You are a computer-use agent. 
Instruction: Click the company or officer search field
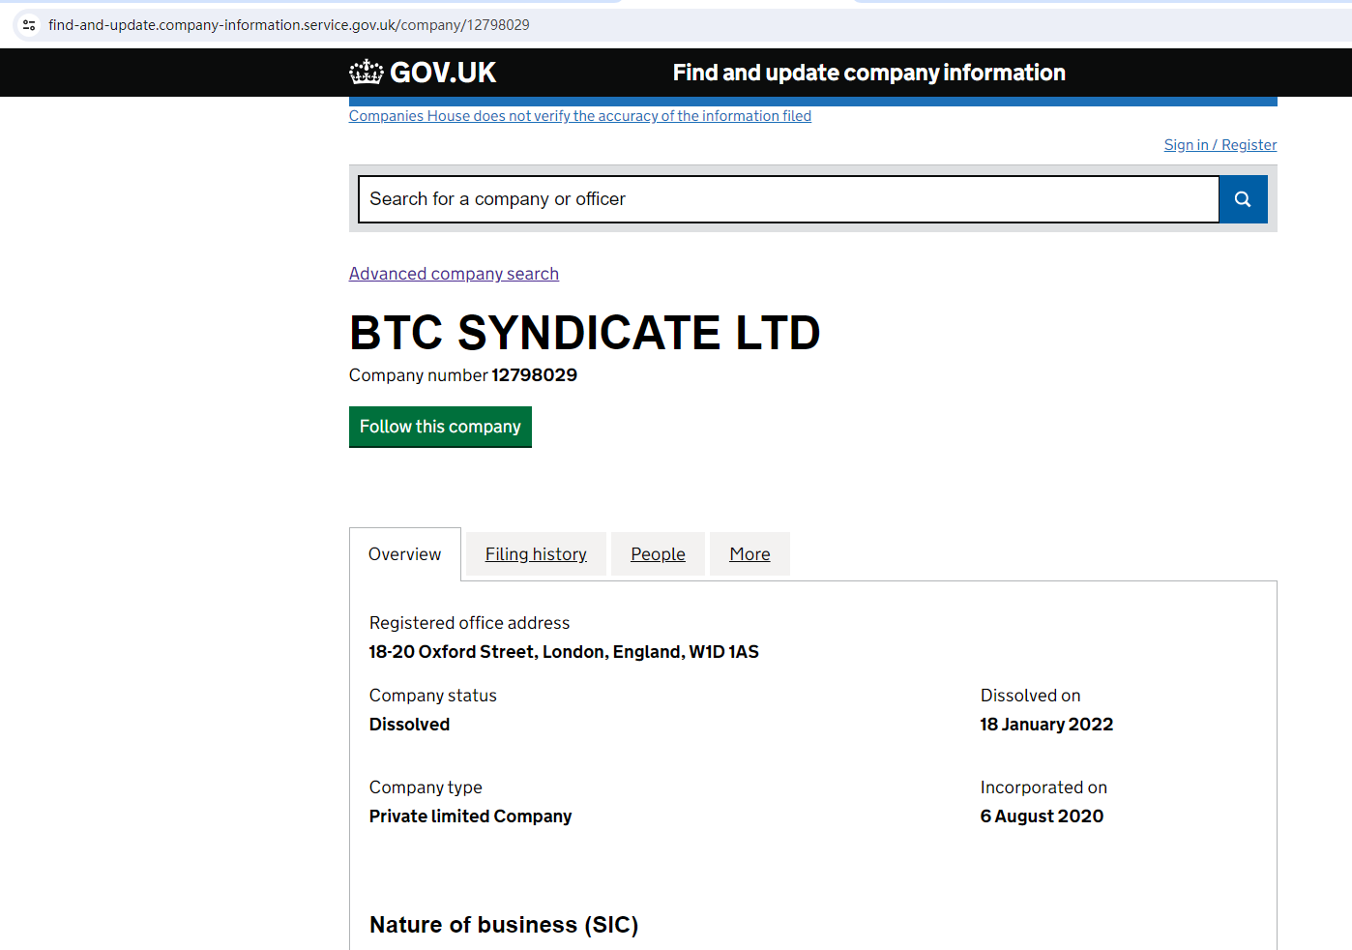(x=787, y=199)
